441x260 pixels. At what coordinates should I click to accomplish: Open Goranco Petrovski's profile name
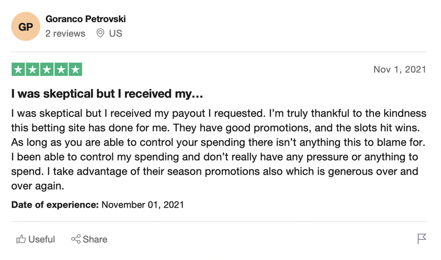pyautogui.click(x=85, y=19)
